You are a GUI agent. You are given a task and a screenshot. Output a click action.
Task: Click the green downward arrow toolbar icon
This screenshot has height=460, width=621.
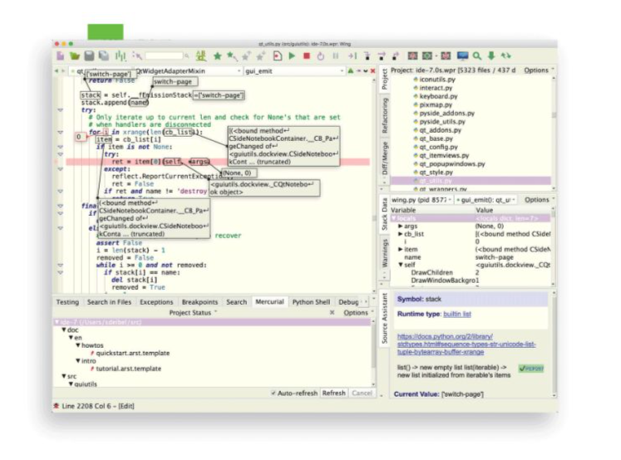point(491,56)
